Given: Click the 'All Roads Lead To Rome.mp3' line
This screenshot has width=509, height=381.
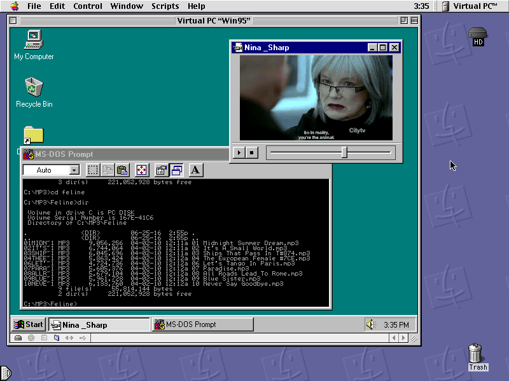Looking at the screenshot, I should [163, 274].
